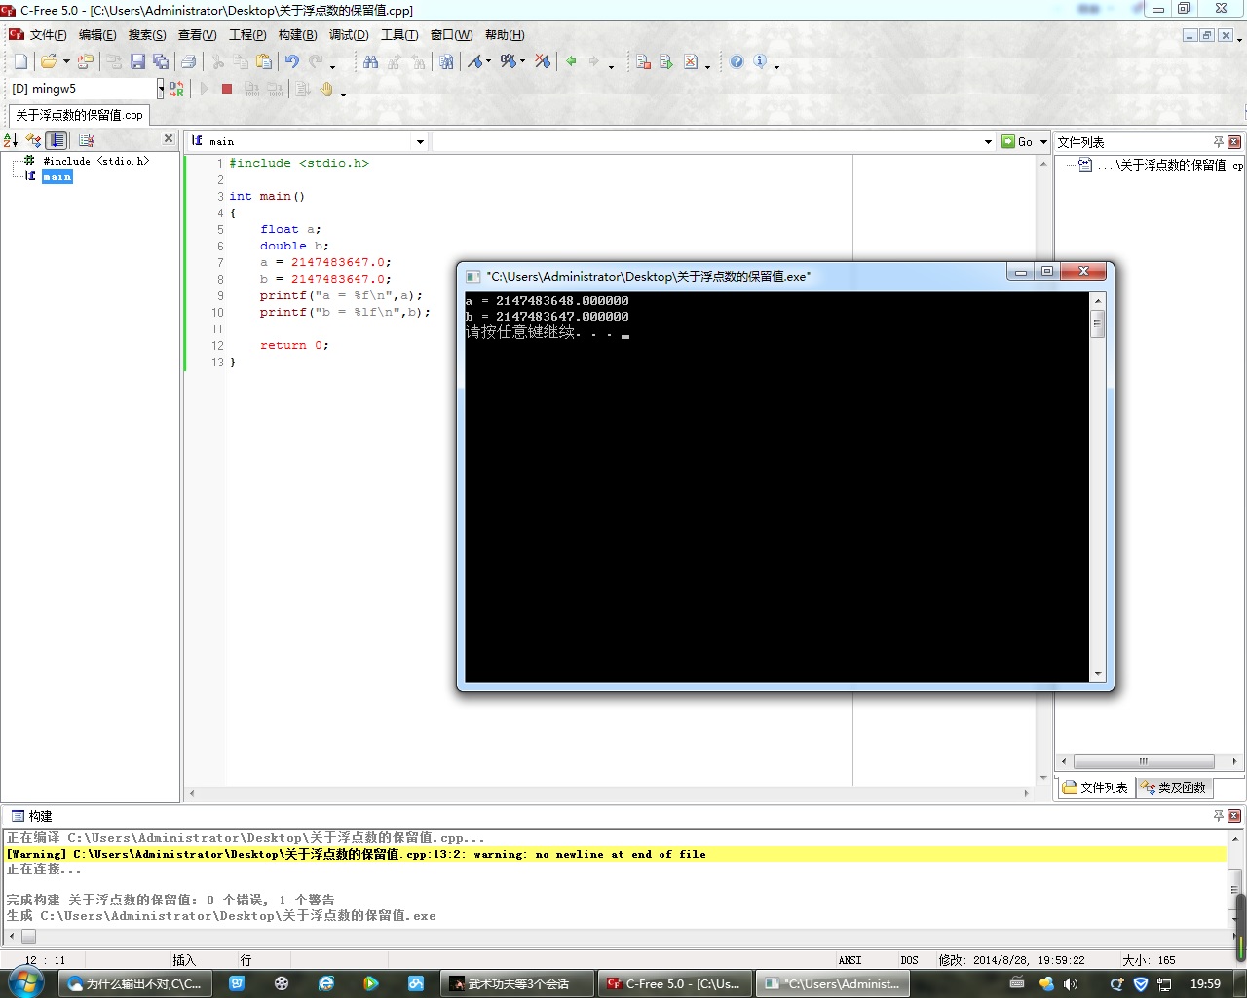Click the Open file folder icon
This screenshot has width=1247, height=998.
[x=48, y=61]
